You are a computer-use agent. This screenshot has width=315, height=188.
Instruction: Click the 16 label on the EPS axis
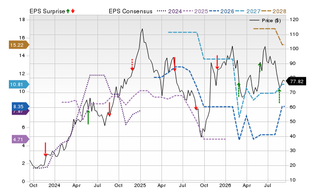22,38
